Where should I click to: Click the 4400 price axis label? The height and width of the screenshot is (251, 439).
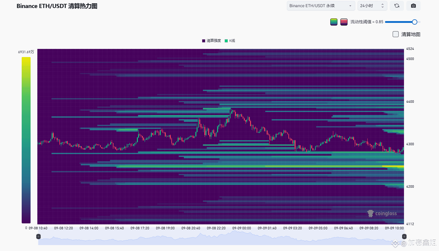click(410, 102)
